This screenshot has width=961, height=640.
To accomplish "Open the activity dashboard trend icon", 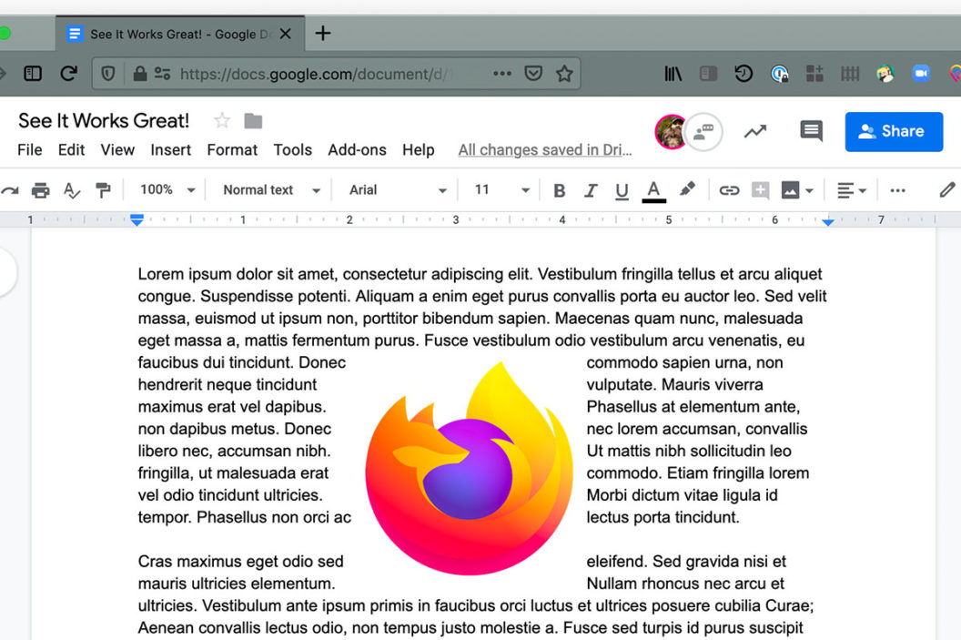I will [x=755, y=131].
